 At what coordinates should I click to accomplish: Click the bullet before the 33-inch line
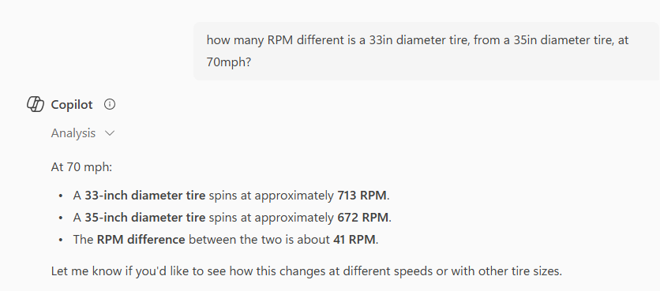(61, 196)
